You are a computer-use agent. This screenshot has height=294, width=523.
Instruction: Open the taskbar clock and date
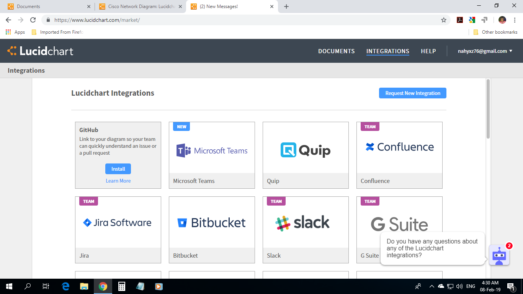click(x=490, y=286)
